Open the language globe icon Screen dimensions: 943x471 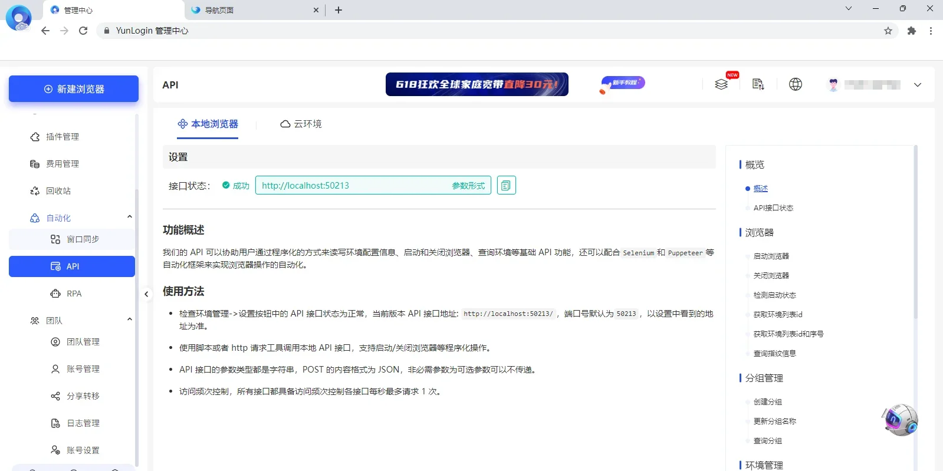click(x=796, y=84)
